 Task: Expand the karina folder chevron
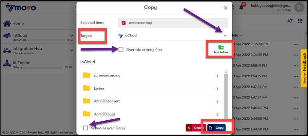(x=218, y=89)
